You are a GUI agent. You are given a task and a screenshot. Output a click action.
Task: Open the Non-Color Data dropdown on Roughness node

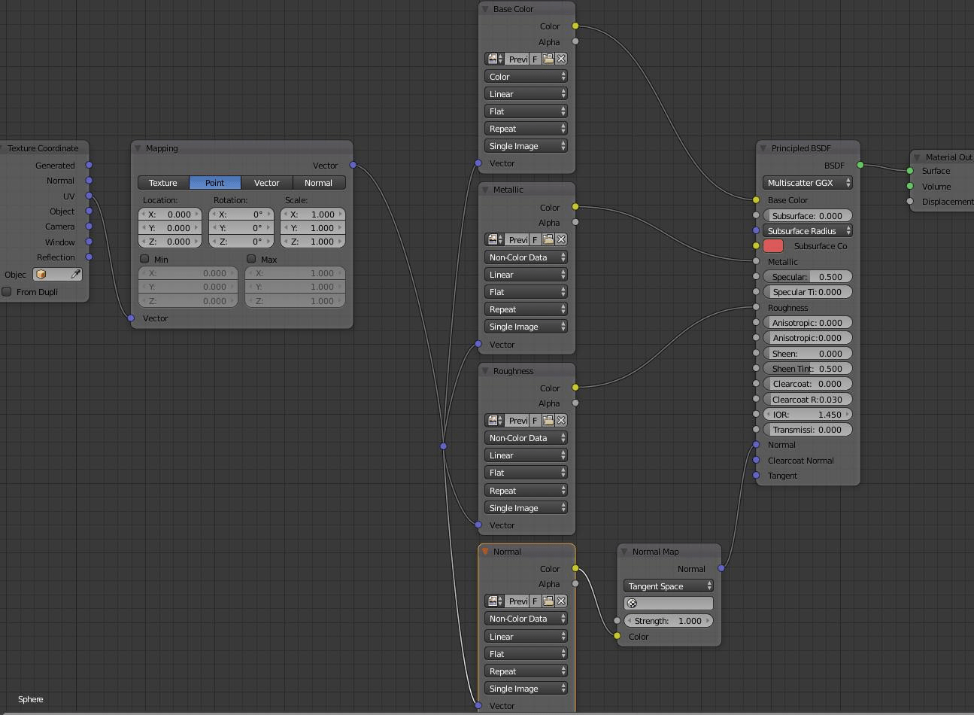[525, 437]
